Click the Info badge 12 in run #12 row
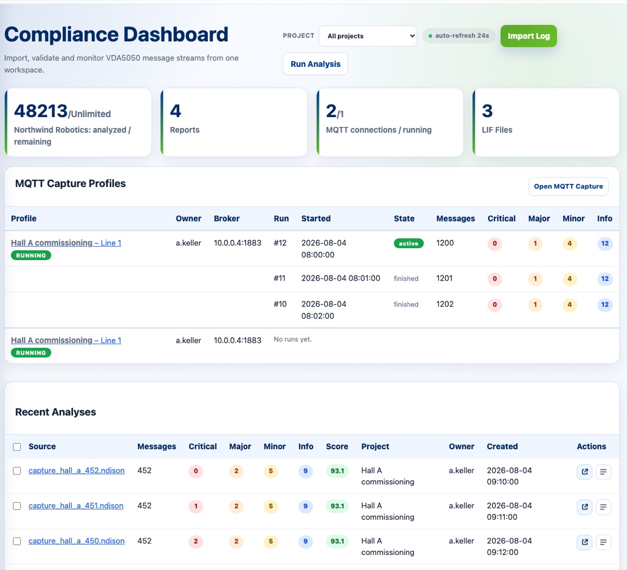Screen dimensions: 627x570 605,243
